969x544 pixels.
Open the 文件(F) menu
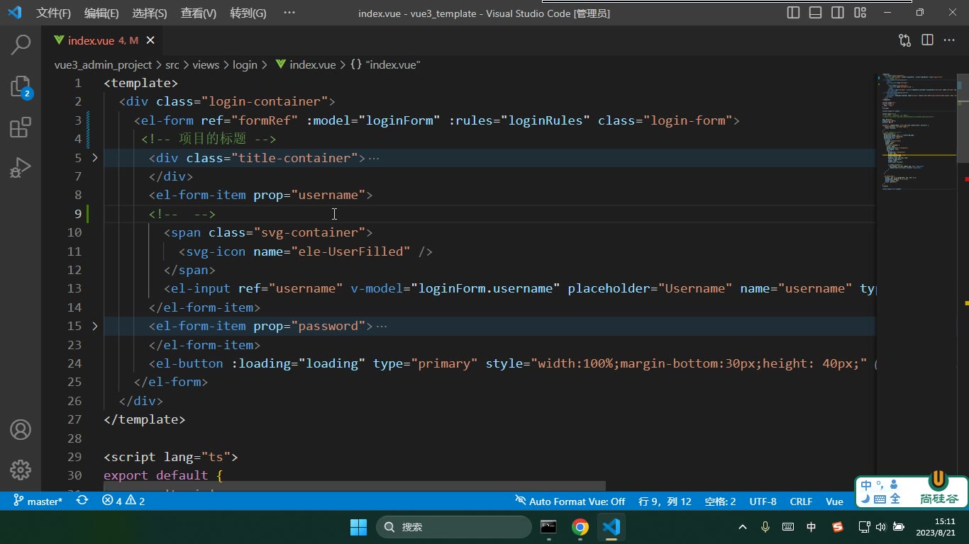click(x=54, y=13)
